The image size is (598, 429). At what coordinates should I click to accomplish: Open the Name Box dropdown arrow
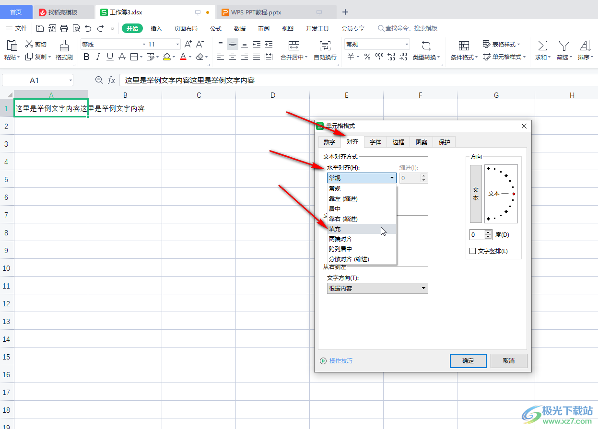[70, 80]
